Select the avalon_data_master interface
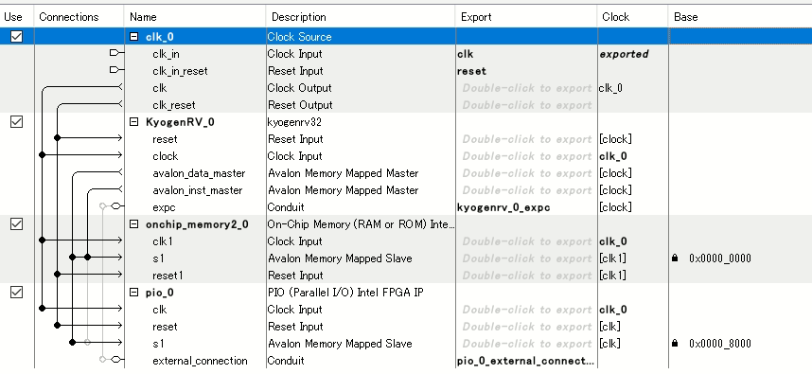The width and height of the screenshot is (812, 374). 199,173
